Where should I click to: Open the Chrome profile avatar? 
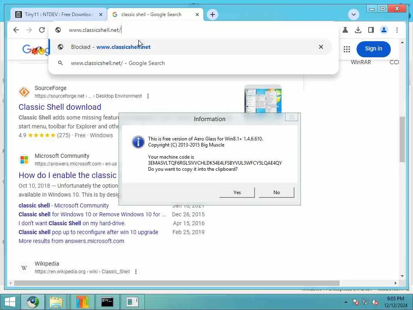point(384,30)
